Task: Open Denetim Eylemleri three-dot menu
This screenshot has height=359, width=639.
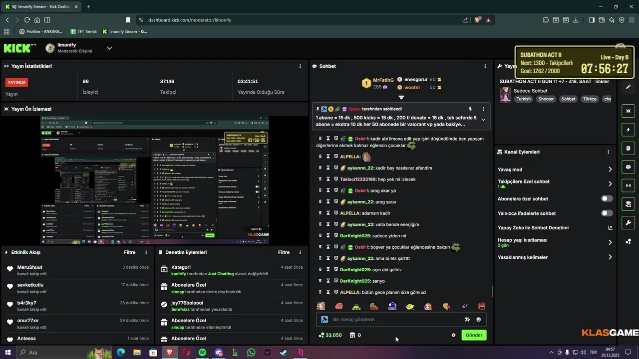Action: point(300,252)
